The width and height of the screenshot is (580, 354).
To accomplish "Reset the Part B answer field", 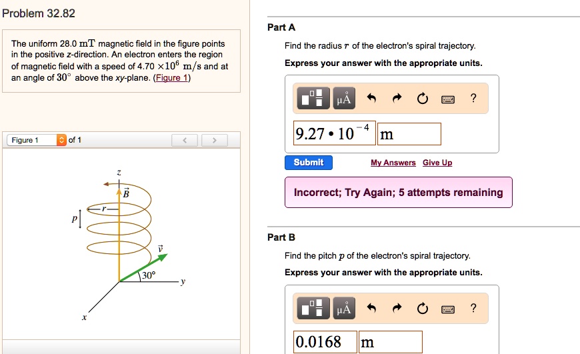I will click(x=423, y=308).
